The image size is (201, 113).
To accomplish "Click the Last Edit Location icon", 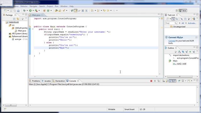I will coord(104,11).
